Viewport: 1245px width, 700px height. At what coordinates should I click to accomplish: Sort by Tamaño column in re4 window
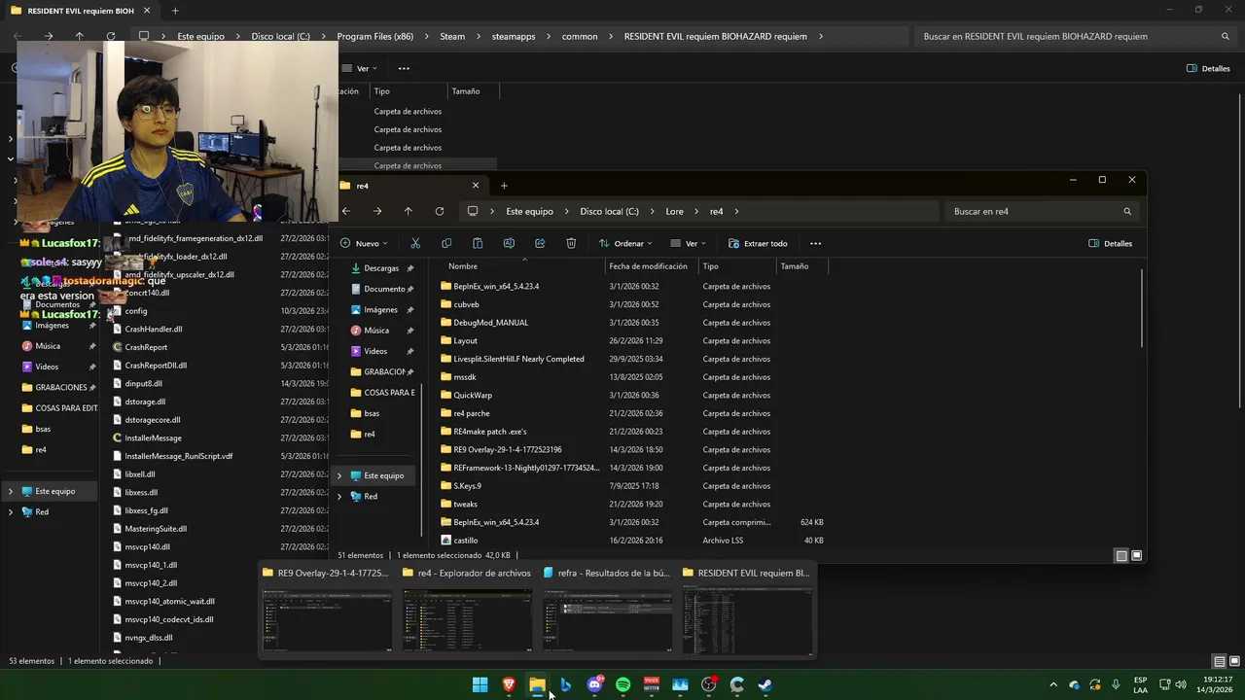click(795, 266)
